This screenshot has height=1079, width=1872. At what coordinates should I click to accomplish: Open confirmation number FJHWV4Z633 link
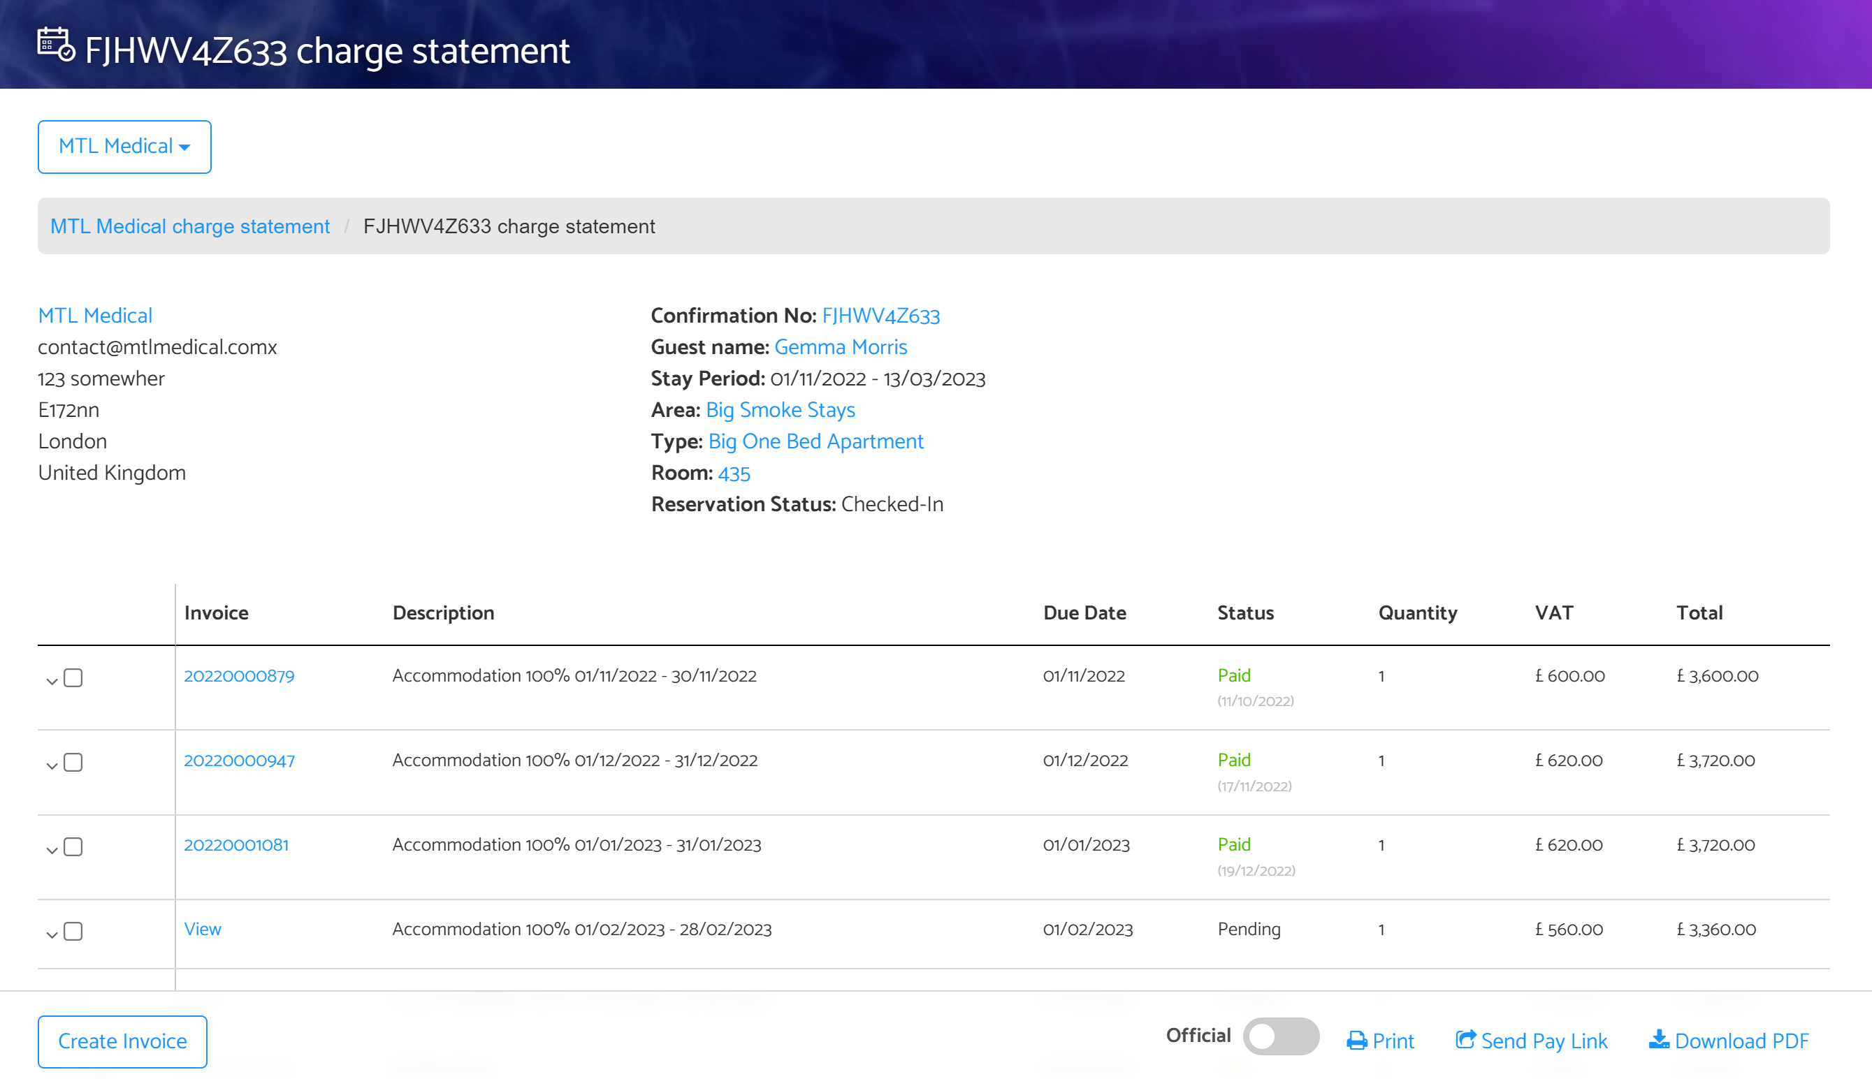(880, 316)
